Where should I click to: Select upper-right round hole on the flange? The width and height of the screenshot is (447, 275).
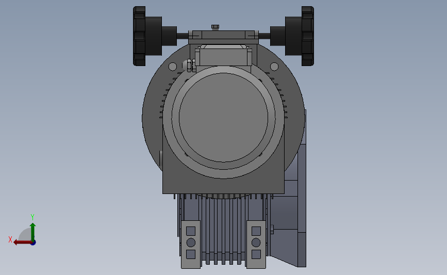click(274, 67)
